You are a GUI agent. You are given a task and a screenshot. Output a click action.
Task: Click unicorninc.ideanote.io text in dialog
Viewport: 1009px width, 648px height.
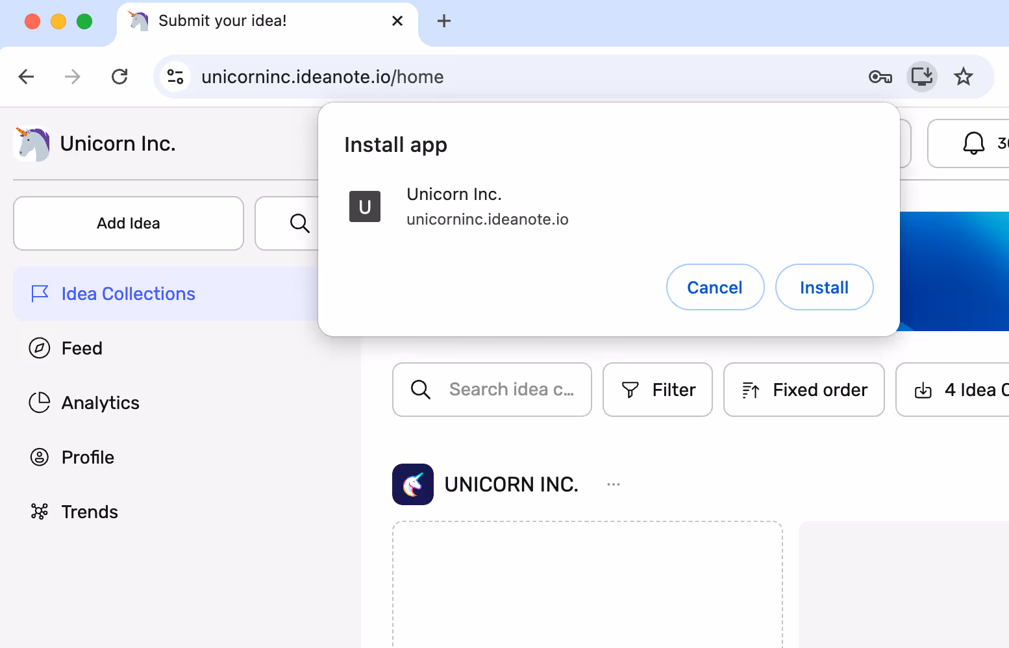488,219
